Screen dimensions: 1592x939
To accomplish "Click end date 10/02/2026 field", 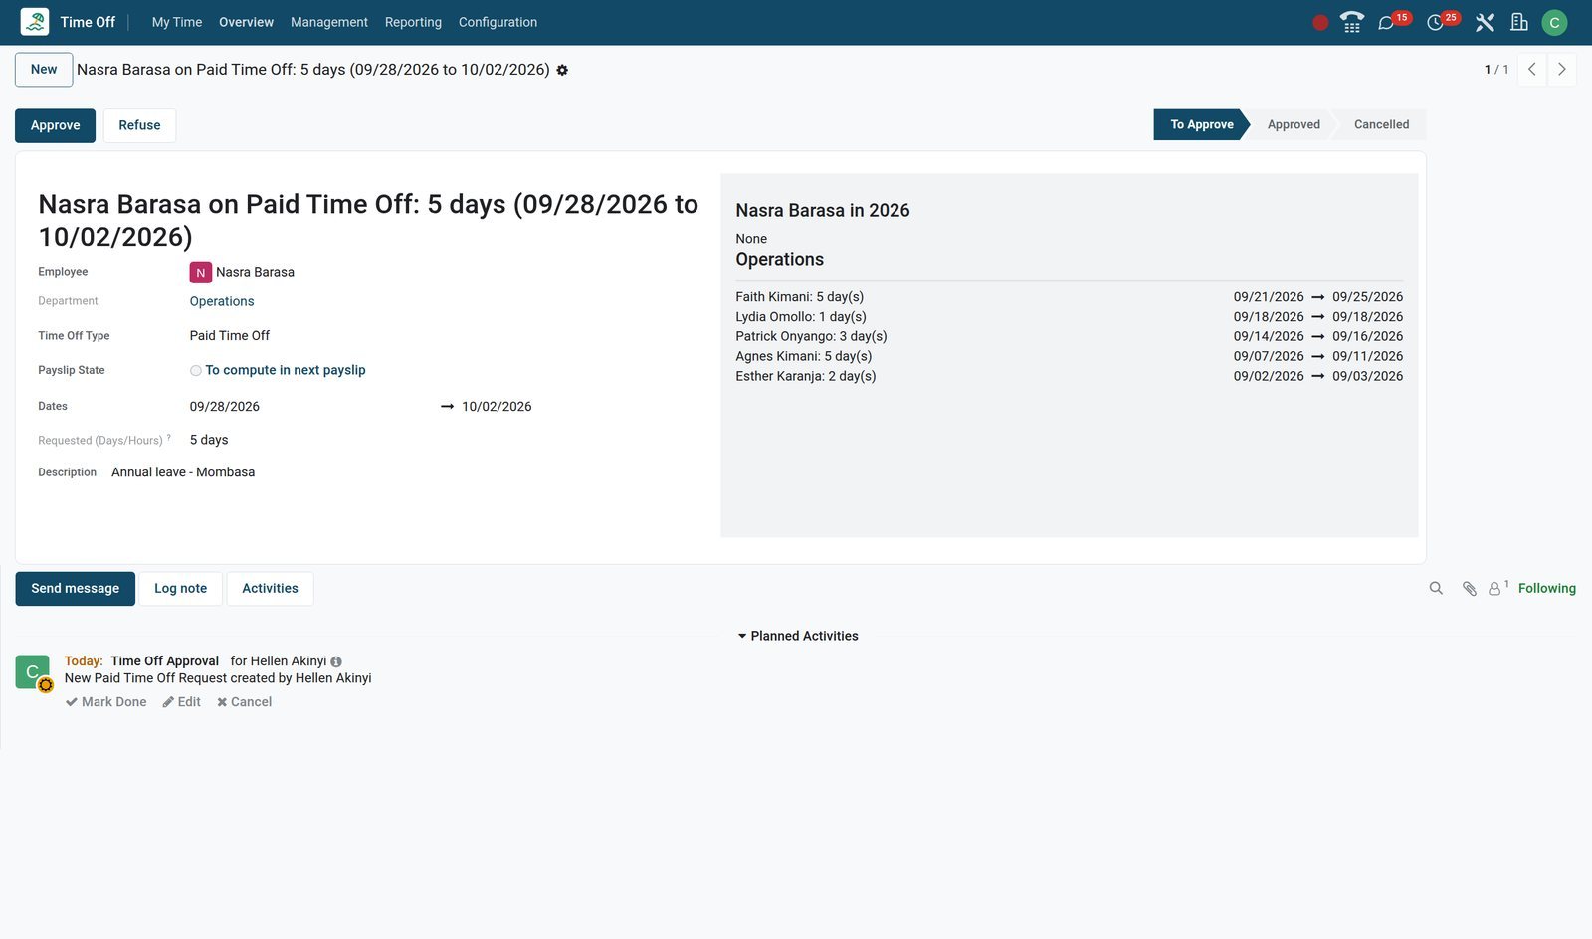I will [497, 407].
